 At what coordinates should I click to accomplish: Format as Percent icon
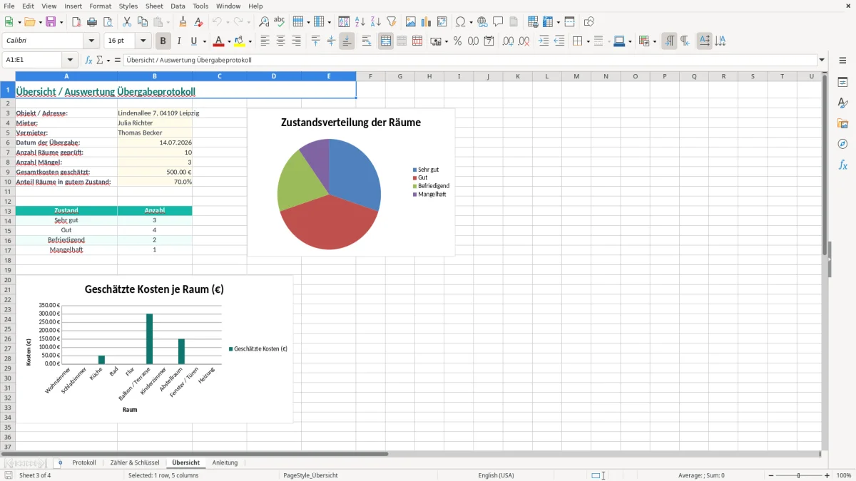tap(457, 41)
